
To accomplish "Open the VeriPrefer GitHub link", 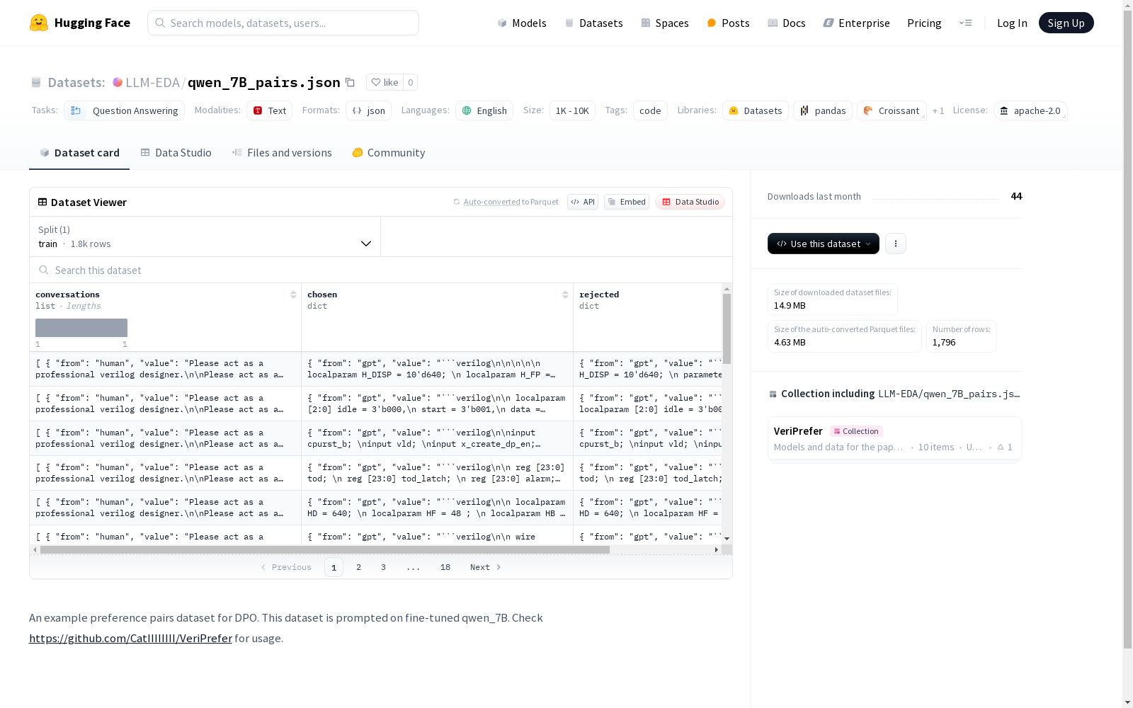I will [x=130, y=638].
